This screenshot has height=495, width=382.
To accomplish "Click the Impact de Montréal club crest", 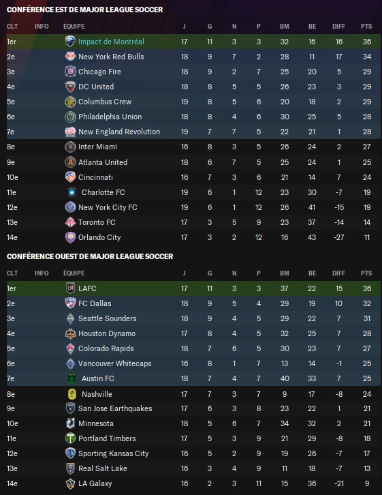I will pyautogui.click(x=70, y=42).
